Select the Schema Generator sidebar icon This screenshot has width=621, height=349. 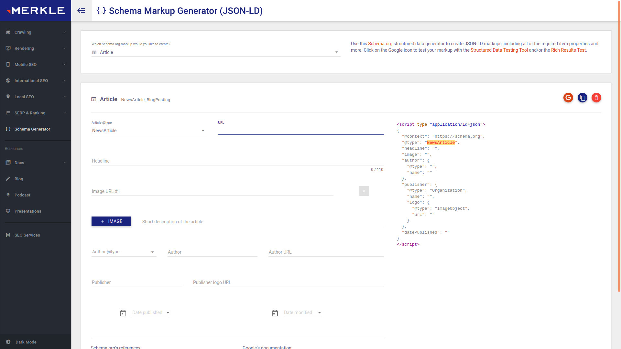coord(8,129)
